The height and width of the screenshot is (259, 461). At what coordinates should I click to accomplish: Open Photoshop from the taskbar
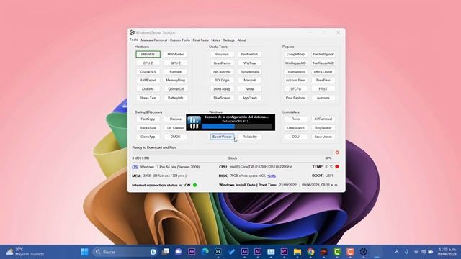(218, 252)
